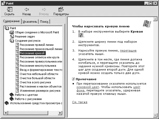
Task: Open the Параметры (Options) toolbar icon
Action: (61, 9)
